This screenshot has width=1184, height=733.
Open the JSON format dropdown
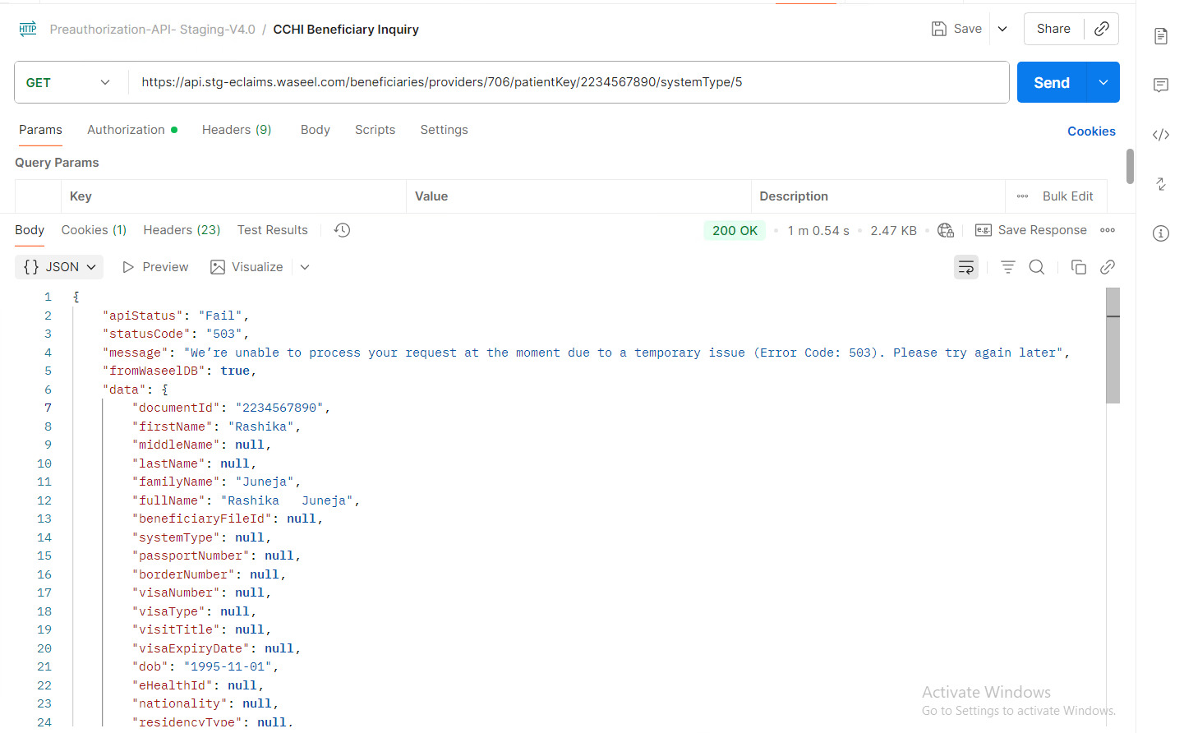pos(59,267)
